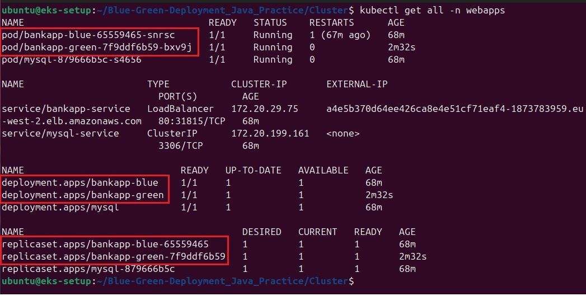
Task: Select pod/bankapp-blue-65559465-snrsc pod name
Action: 88,35
